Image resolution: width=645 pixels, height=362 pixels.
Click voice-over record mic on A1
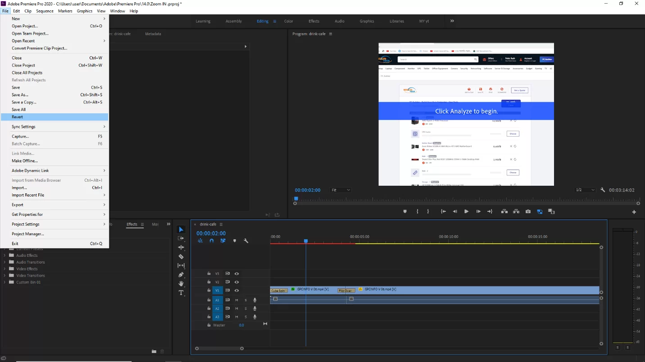click(254, 300)
